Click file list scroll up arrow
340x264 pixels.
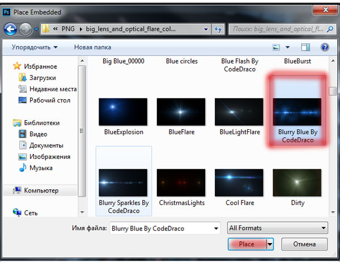(333, 61)
